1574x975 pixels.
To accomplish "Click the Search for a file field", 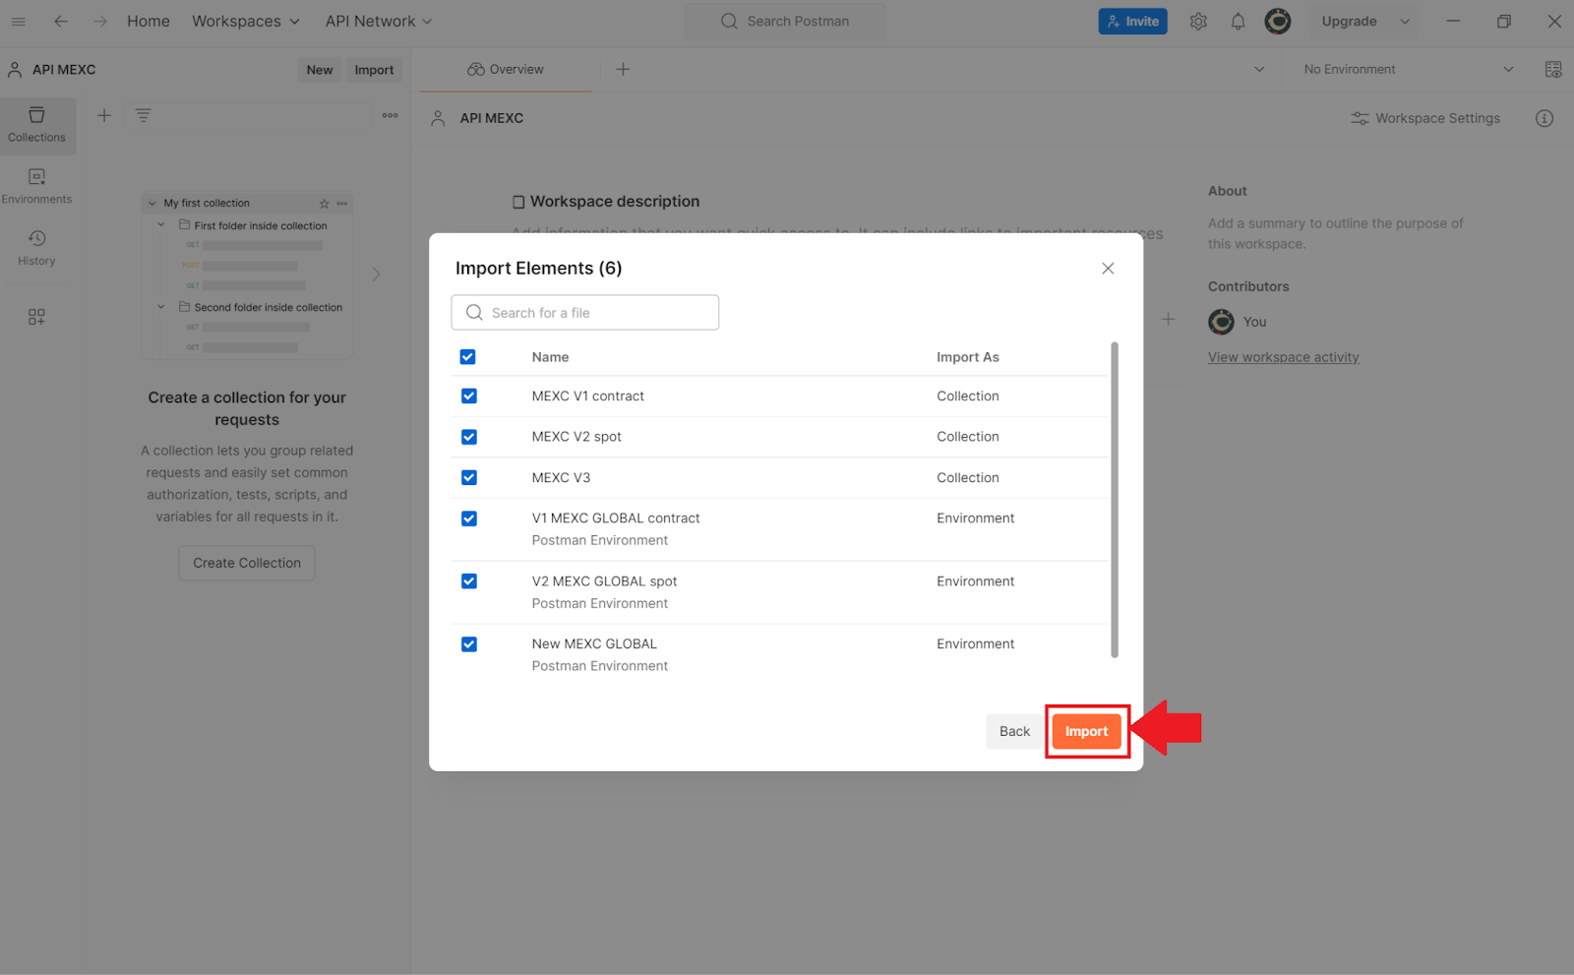I will tap(585, 313).
